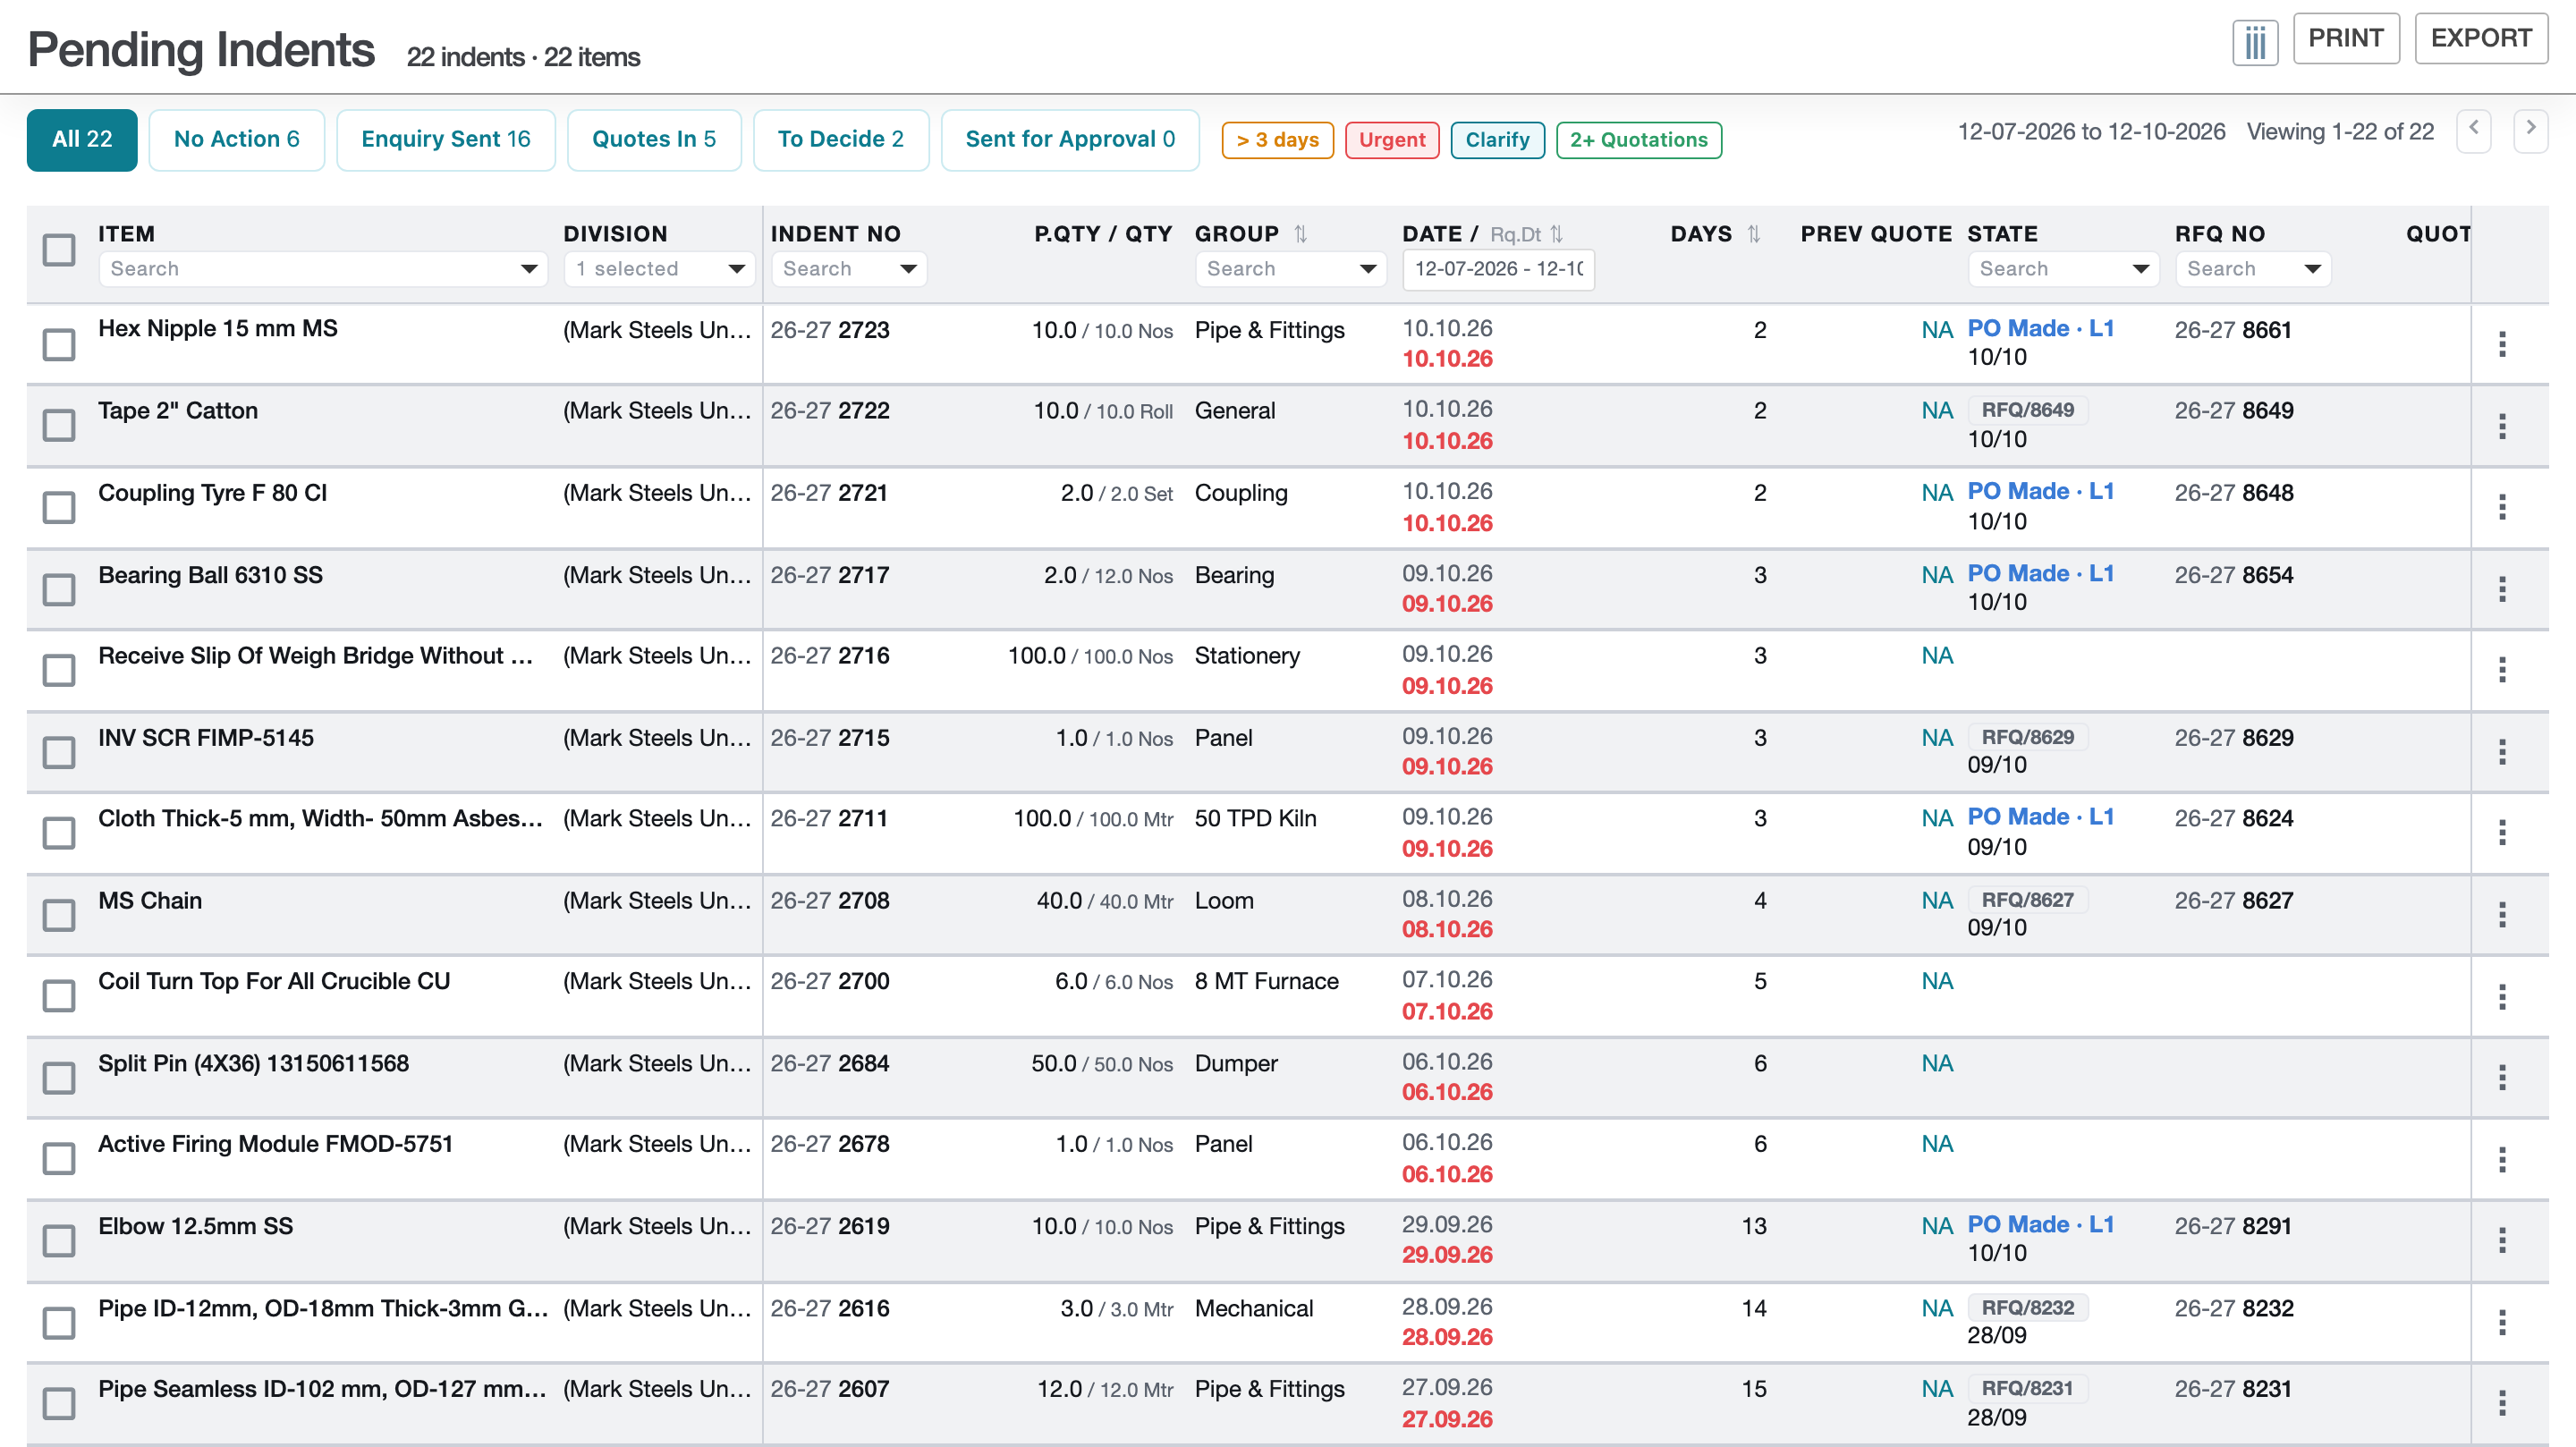
Task: Open row menu for Bearing Ball 6310 SS
Action: tap(2502, 589)
